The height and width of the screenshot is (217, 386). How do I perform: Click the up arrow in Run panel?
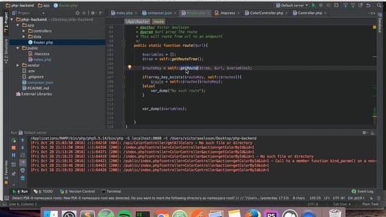click(22, 140)
